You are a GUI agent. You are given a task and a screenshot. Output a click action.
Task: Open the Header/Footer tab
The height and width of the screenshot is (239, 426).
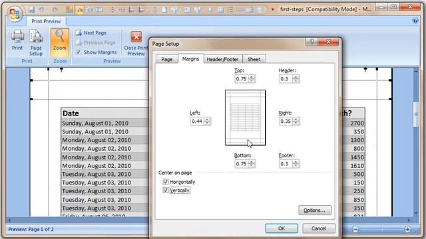(x=222, y=59)
